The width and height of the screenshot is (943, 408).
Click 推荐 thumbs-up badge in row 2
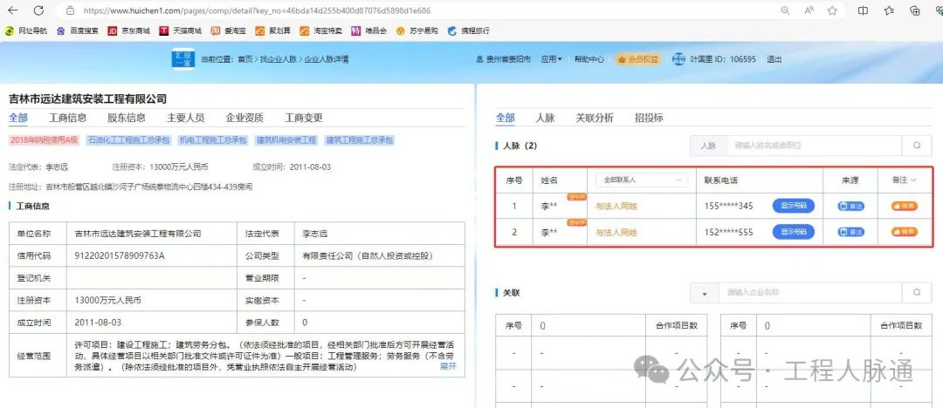[905, 232]
